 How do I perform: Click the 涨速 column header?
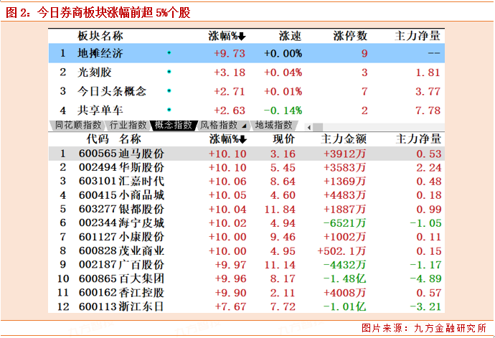pos(290,36)
